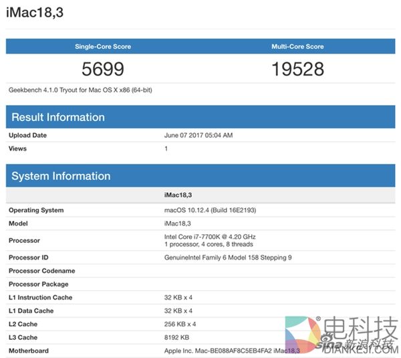Click the Processor ID label
The width and height of the screenshot is (401, 358).
[x=28, y=258]
